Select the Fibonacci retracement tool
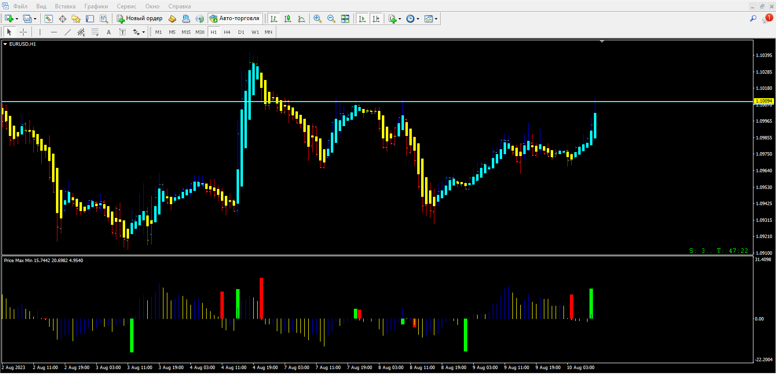The height and width of the screenshot is (374, 776). click(x=95, y=32)
